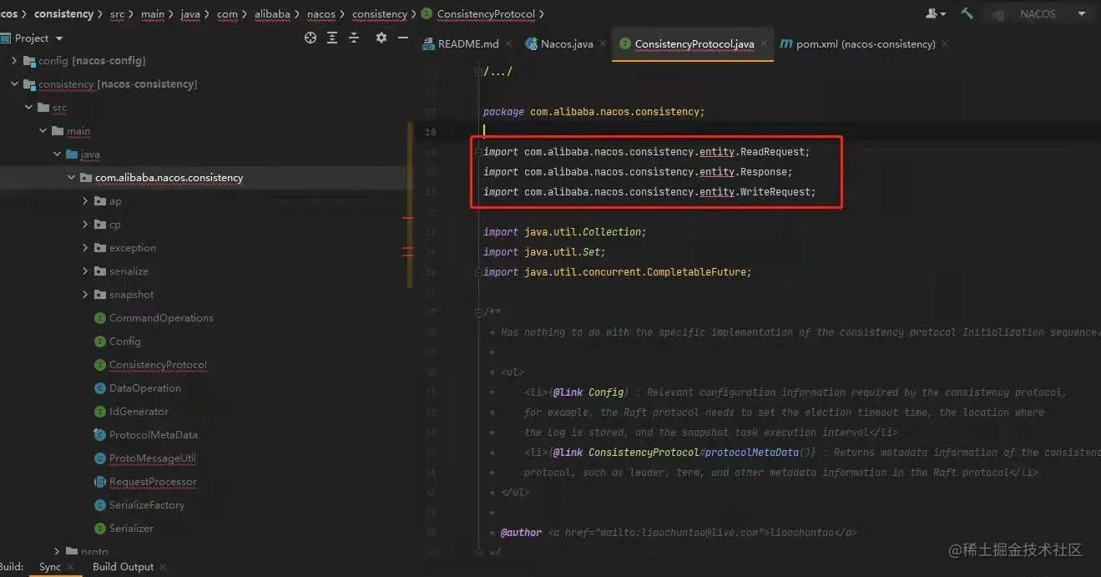Close the Build Output tab
1101x577 pixels.
pyautogui.click(x=163, y=567)
